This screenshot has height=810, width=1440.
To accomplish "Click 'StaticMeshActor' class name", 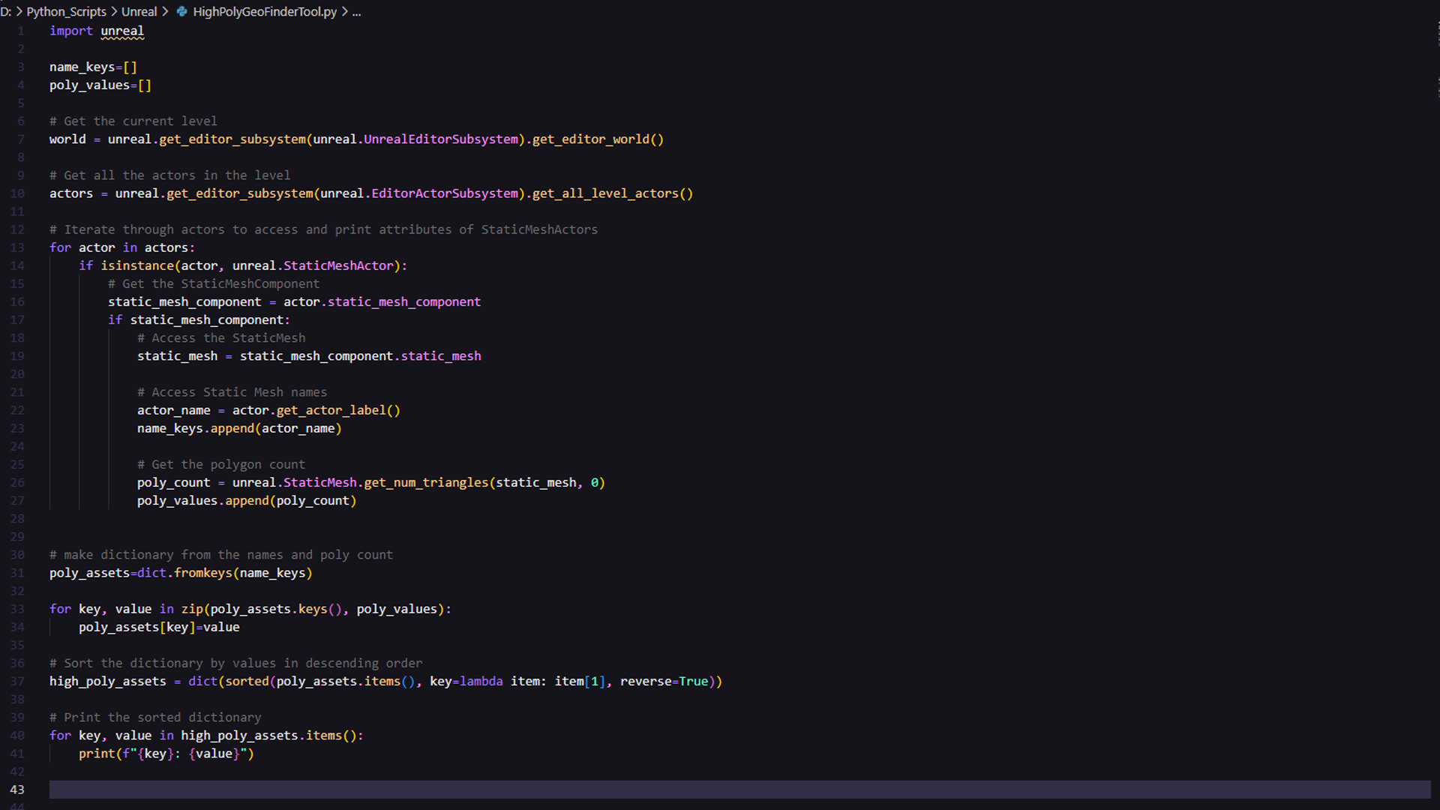I will pyautogui.click(x=338, y=265).
